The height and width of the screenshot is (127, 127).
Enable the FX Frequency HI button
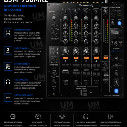(x=120, y=51)
